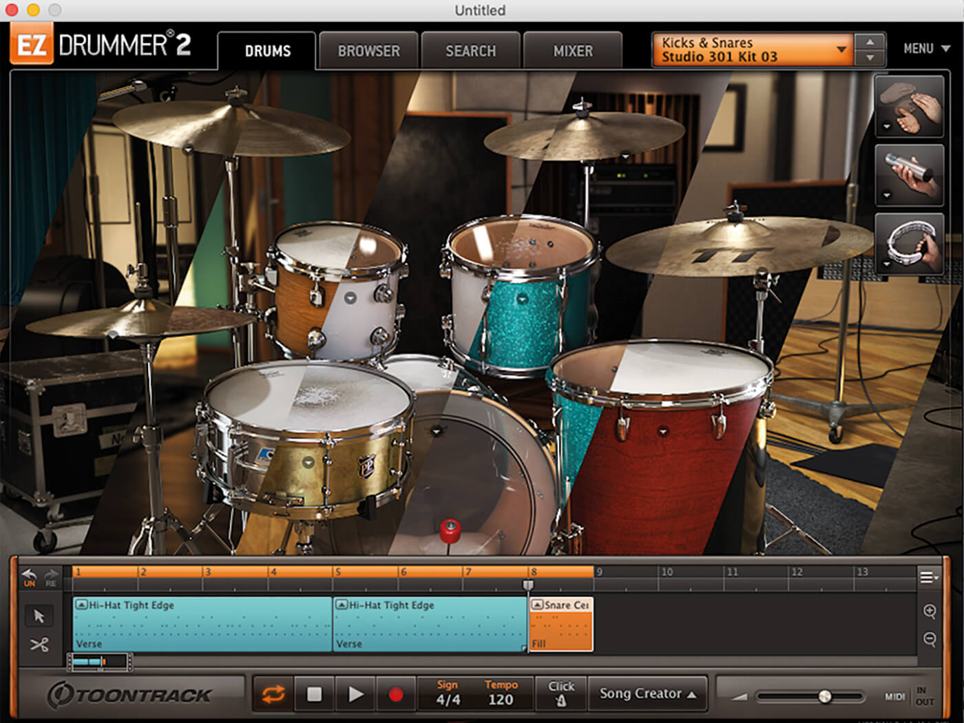Open the MIXER tab
964x723 pixels.
coord(573,51)
